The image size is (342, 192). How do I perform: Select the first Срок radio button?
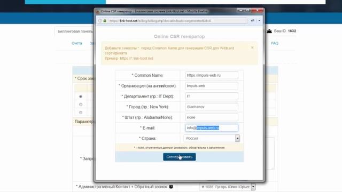81,97
